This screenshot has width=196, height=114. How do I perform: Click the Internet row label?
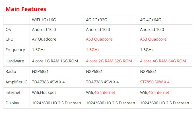13,92
